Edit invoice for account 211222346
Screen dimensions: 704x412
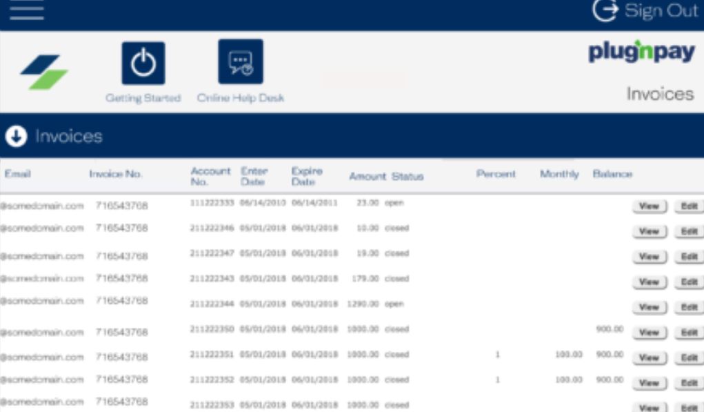click(x=690, y=231)
